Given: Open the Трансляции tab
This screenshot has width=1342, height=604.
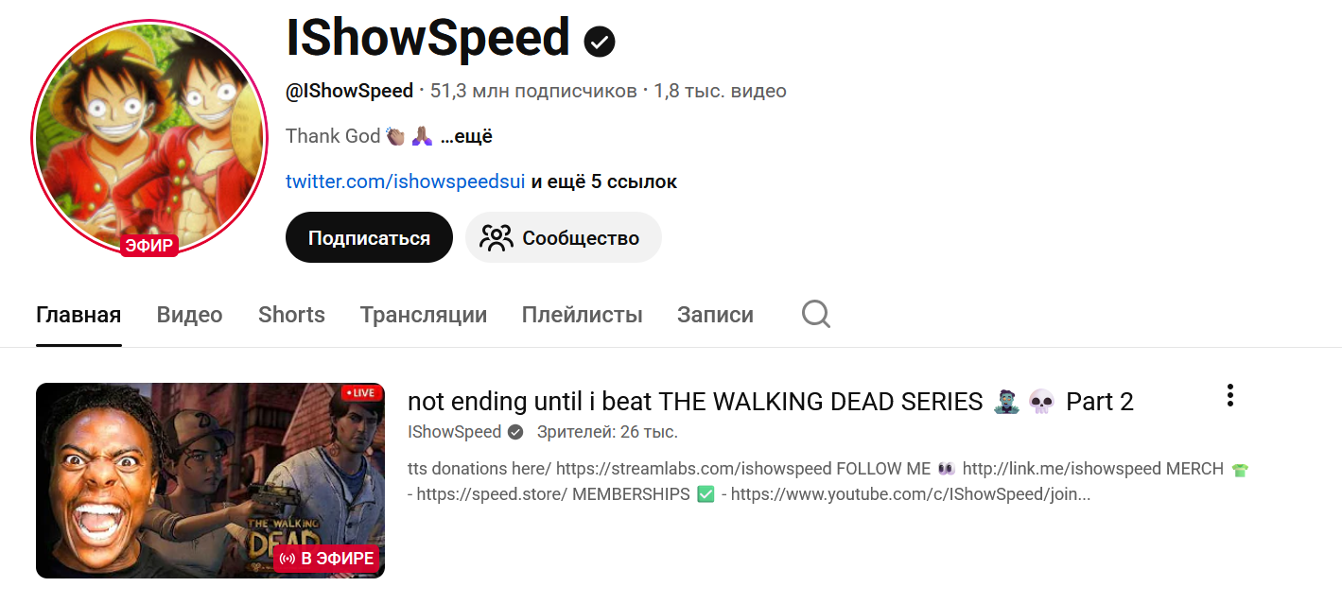Looking at the screenshot, I should click(x=424, y=315).
